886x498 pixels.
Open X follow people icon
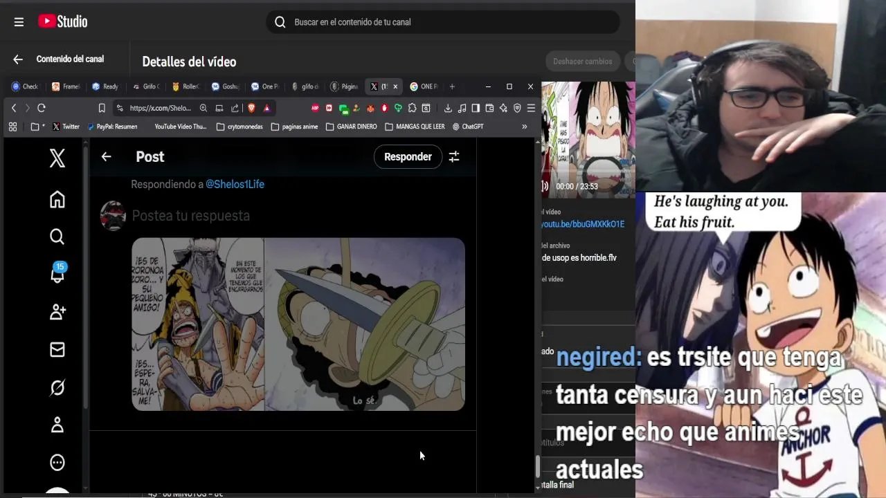coord(57,312)
